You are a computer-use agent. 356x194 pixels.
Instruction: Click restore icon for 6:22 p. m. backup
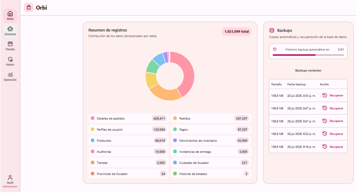pos(325,133)
